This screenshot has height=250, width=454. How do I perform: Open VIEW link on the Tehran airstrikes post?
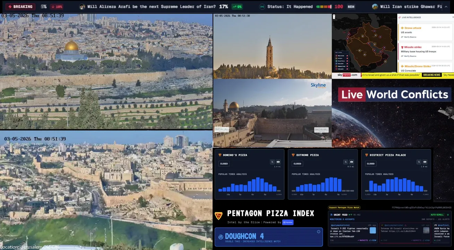tap(426, 240)
